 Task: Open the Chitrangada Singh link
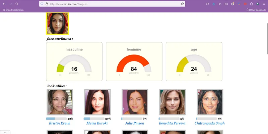(210, 123)
